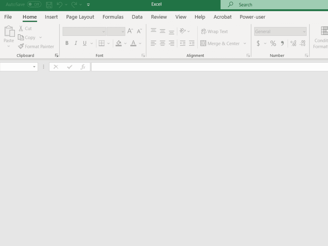Click the Center align icon
The width and height of the screenshot is (328, 246).
click(x=162, y=43)
